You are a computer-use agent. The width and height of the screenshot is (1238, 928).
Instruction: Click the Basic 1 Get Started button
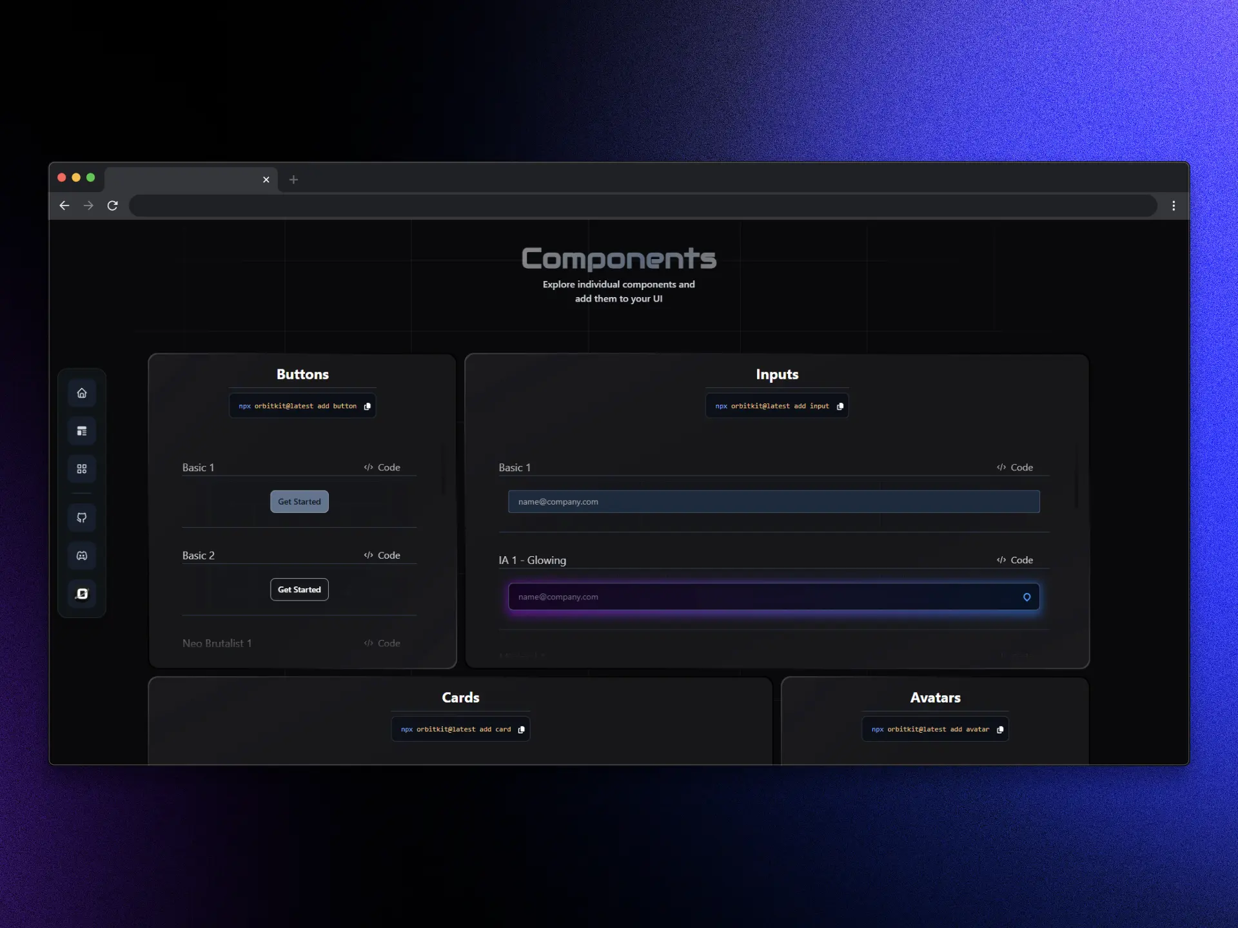[299, 501]
